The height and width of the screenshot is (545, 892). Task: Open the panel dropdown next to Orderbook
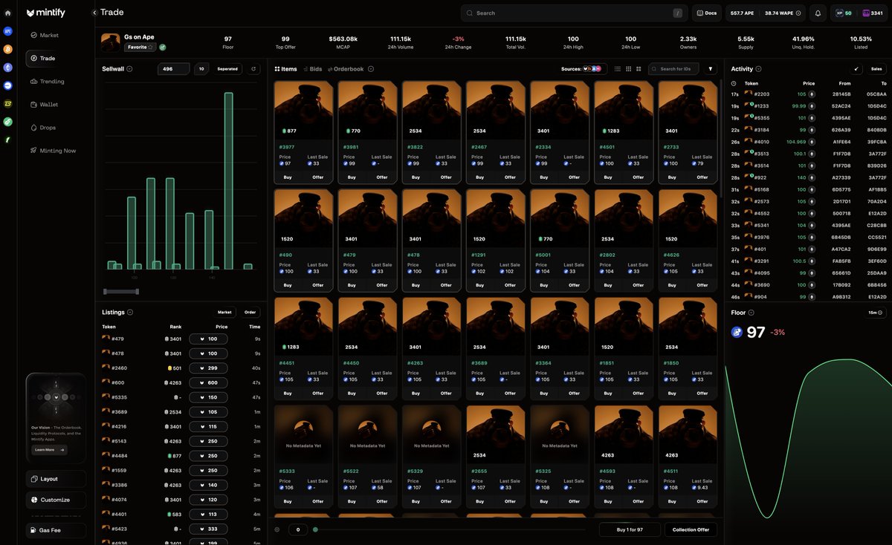tap(371, 69)
